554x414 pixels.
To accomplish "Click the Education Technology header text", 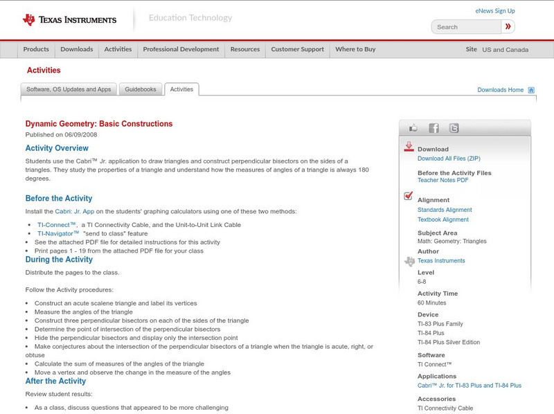I will [x=190, y=18].
